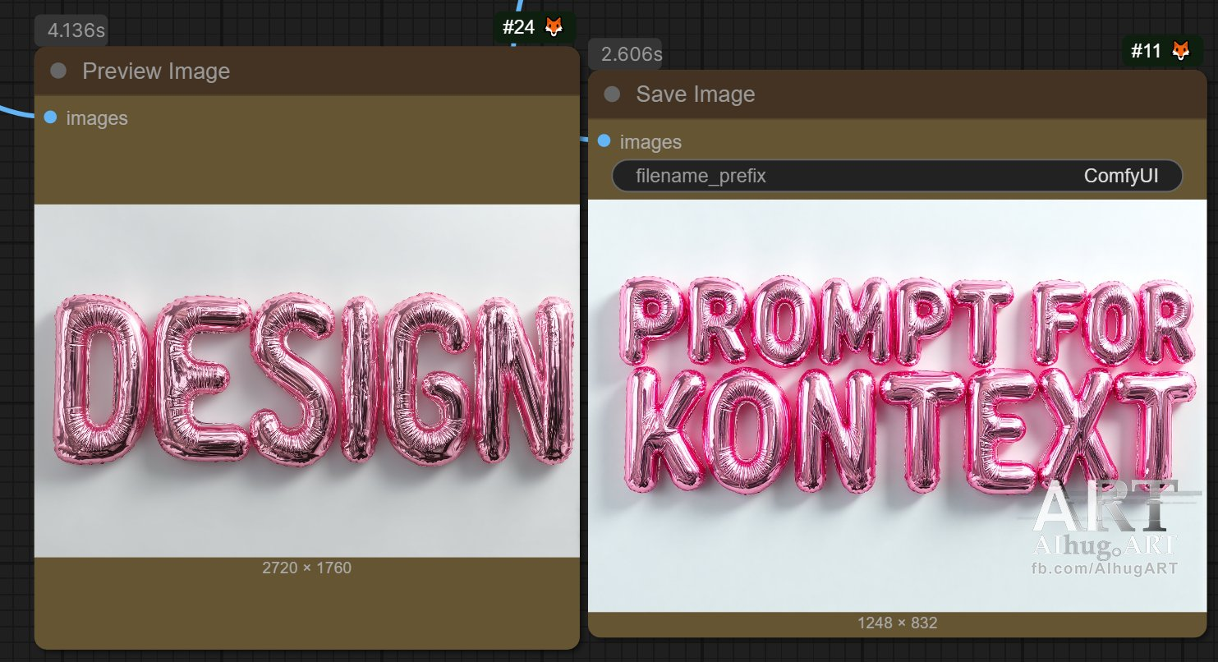Click the ComfyUI value in the prefix field
1218x662 pixels.
(x=1120, y=176)
